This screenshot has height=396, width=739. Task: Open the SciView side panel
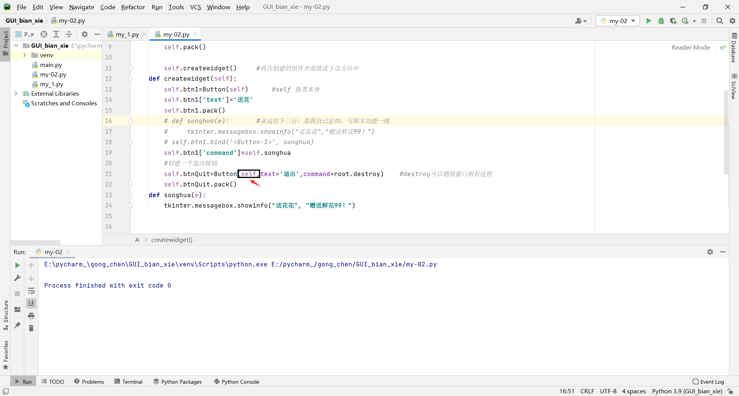click(734, 87)
